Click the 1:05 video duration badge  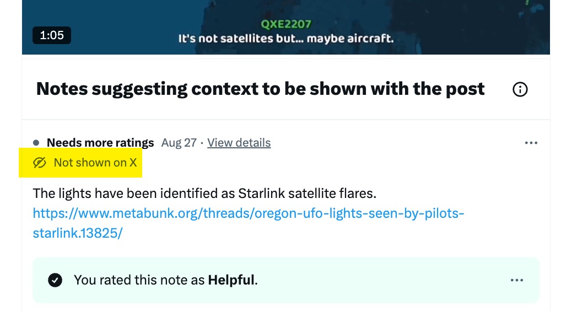[52, 35]
